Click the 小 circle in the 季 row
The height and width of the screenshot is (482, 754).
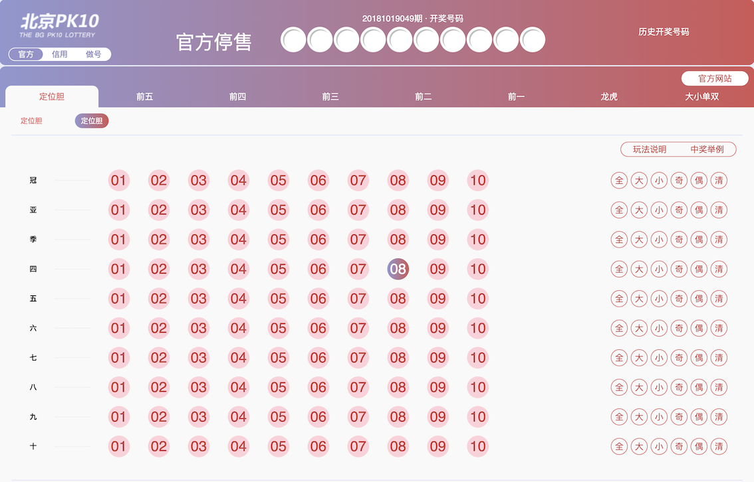659,240
